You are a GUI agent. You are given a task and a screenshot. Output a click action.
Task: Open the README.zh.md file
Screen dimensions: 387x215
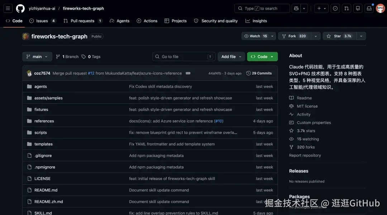[49, 202]
